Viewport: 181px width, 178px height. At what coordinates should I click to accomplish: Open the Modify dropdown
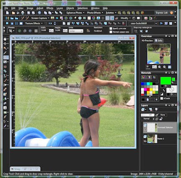click(125, 18)
